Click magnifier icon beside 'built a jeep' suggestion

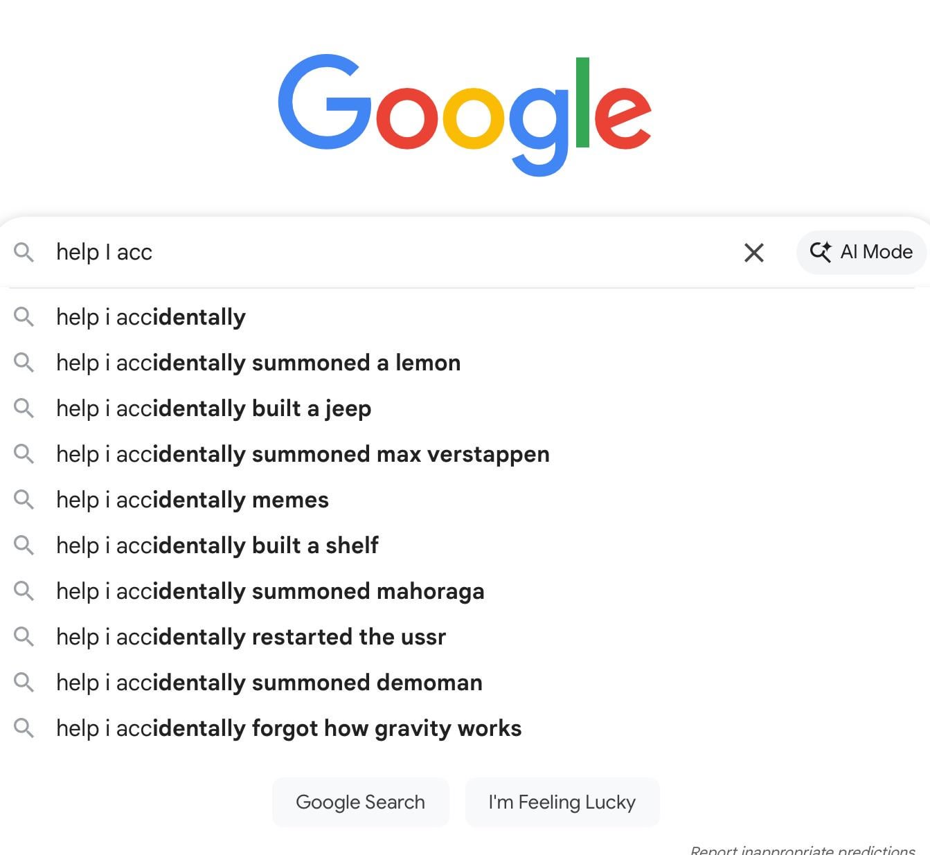(24, 408)
